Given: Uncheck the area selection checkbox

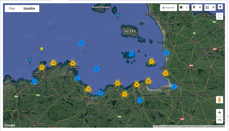Looking at the screenshot, I should (213, 7).
